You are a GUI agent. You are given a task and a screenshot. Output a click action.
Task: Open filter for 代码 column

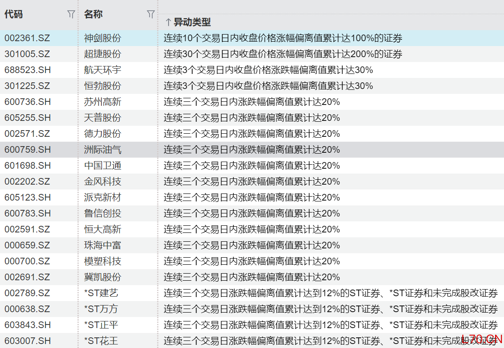pos(71,15)
